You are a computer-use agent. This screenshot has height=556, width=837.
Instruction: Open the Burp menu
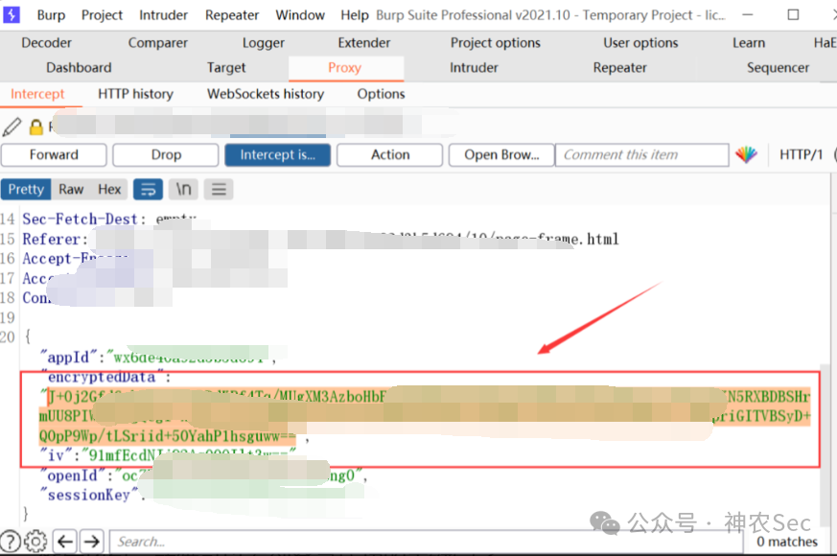pyautogui.click(x=51, y=15)
